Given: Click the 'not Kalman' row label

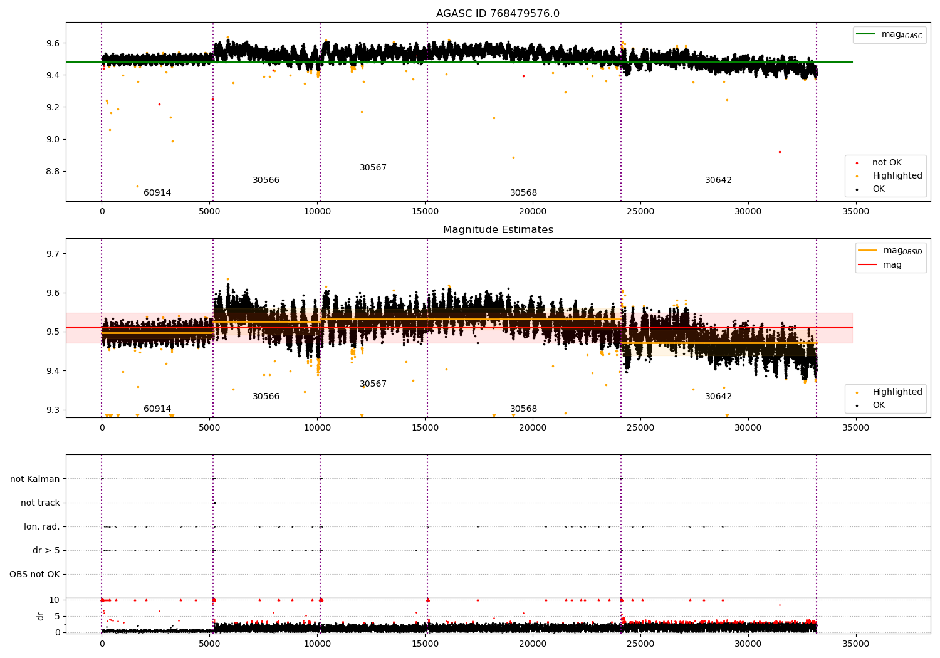Looking at the screenshot, I should pos(35,479).
